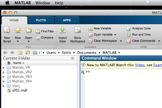Switch to the HOME tab
Image resolution: width=162 pixels, height=108 pixels.
[14, 20]
